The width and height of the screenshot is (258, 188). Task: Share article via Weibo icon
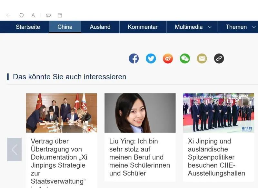[168, 58]
